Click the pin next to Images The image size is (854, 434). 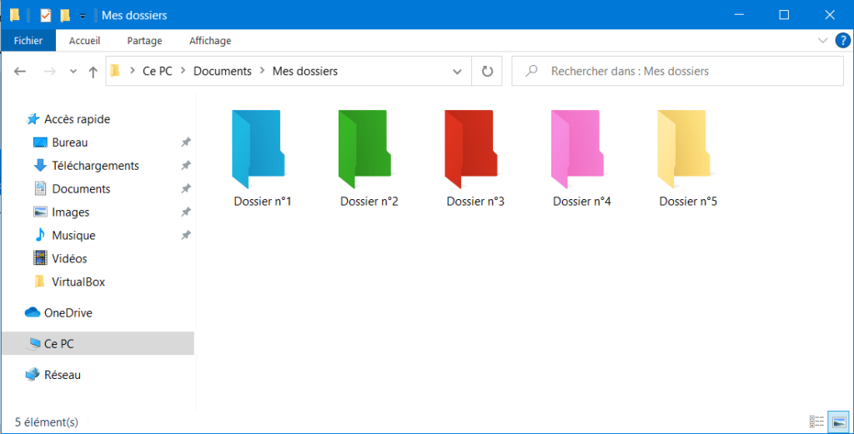[x=186, y=212]
